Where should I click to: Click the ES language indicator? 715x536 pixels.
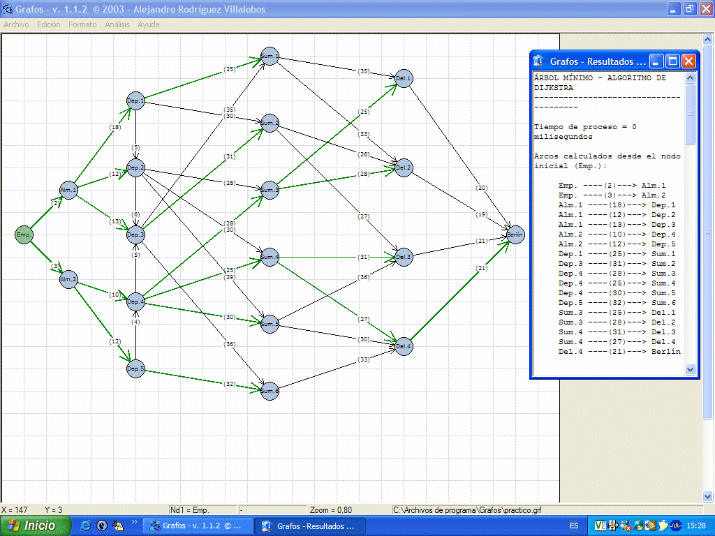(x=573, y=526)
